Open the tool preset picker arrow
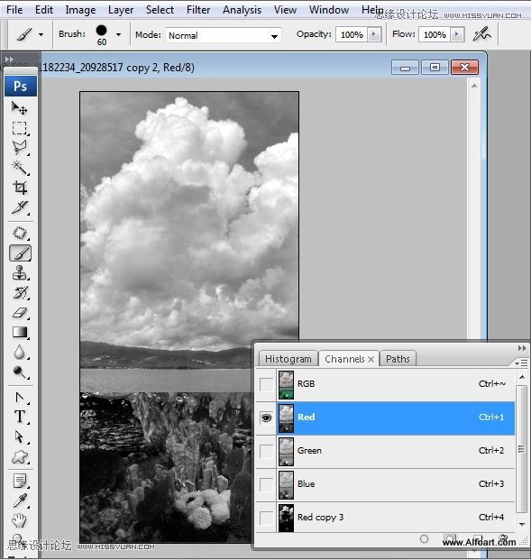531x560 pixels. point(41,34)
